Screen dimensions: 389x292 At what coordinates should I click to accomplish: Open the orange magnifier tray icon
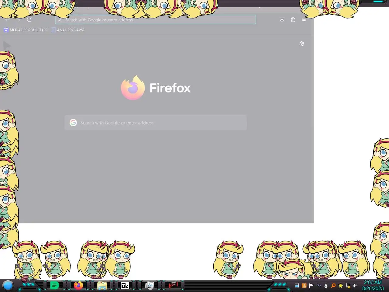[333, 286]
